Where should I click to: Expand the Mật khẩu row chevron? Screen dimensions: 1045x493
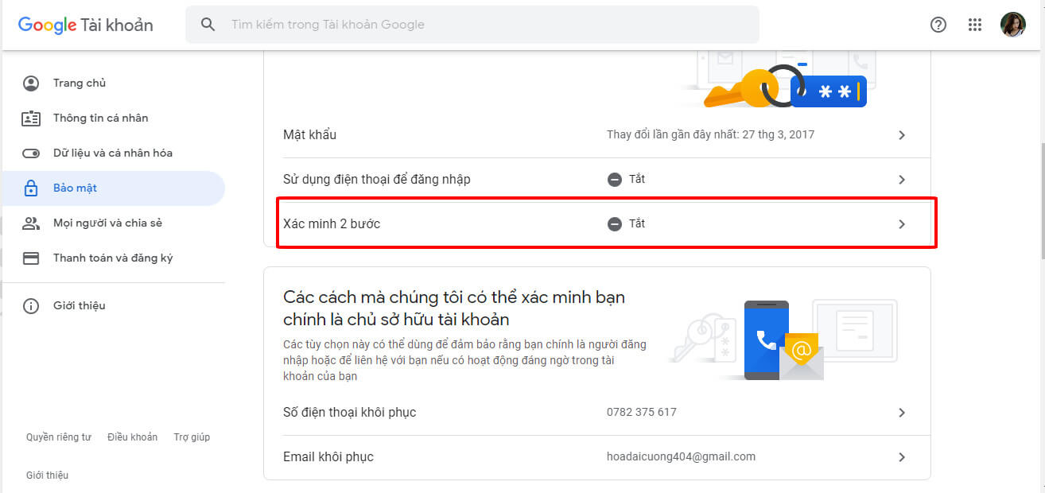click(902, 135)
